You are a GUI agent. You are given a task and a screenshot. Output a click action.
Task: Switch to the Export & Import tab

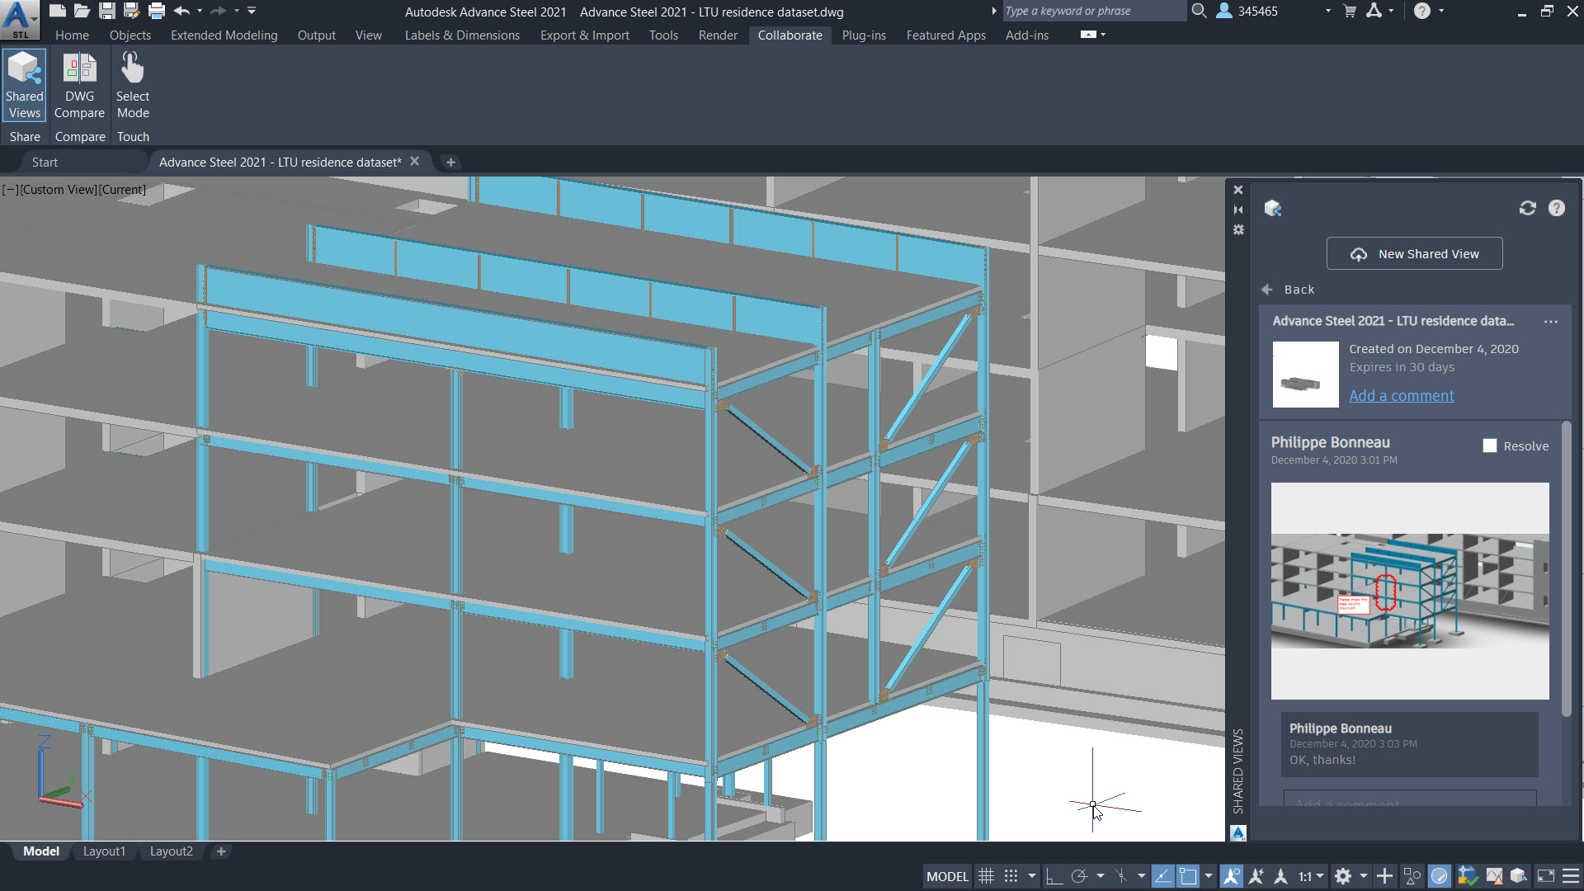584,35
